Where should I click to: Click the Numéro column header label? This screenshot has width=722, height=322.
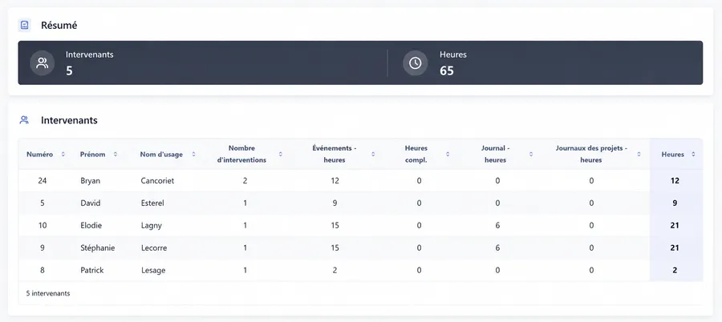click(x=39, y=155)
